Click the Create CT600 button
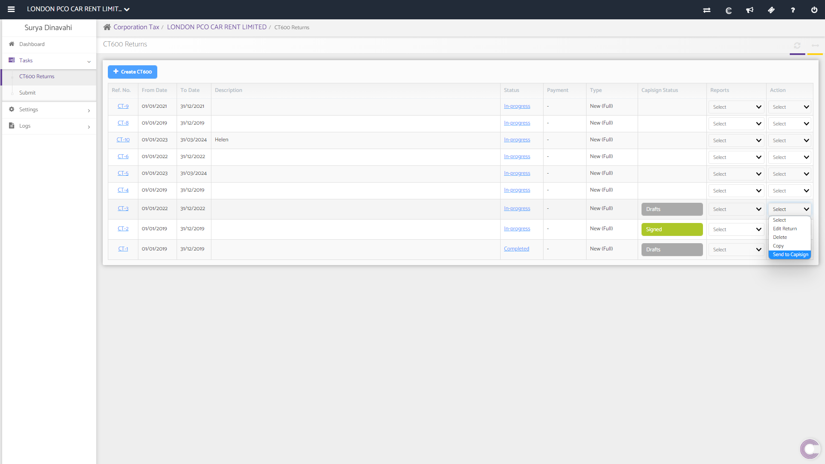Screen dimensions: 825x464 (132, 72)
